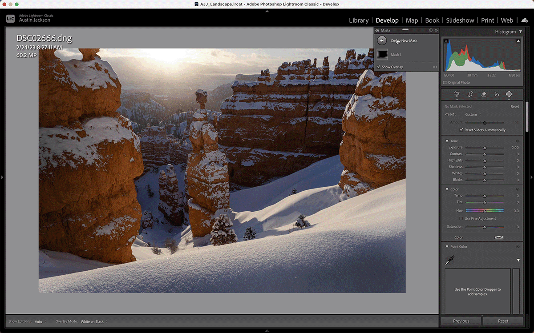Image resolution: width=534 pixels, height=333 pixels.
Task: Collapse the Tone section triangle
Action: (447, 141)
